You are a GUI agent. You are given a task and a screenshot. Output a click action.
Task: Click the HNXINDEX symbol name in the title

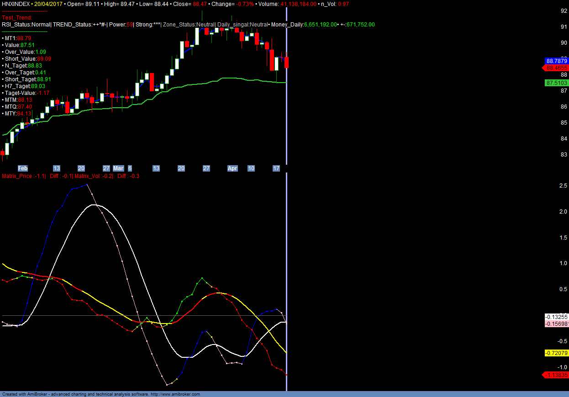16,4
